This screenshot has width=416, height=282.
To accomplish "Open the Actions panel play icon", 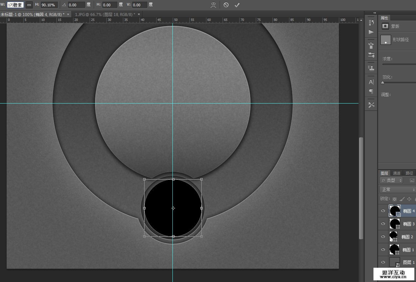I will [371, 32].
